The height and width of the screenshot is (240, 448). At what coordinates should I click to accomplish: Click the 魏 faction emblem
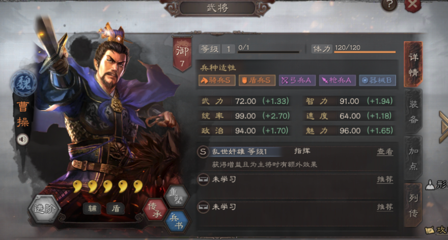point(23,83)
